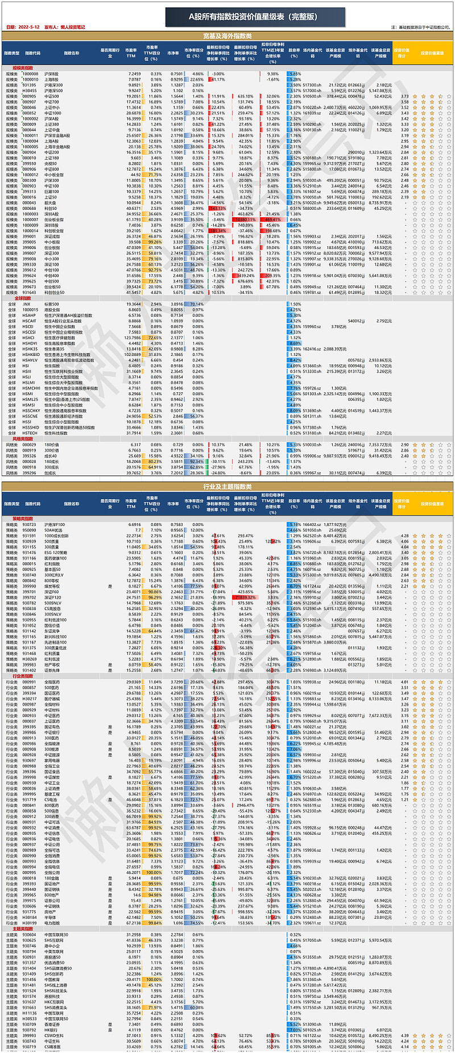Click the star rating in 000907 中证700 row

(431, 102)
